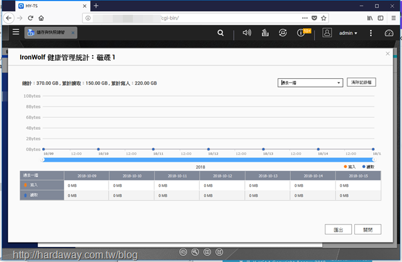
Task: Show site information icon in address bar
Action: [x=88, y=18]
